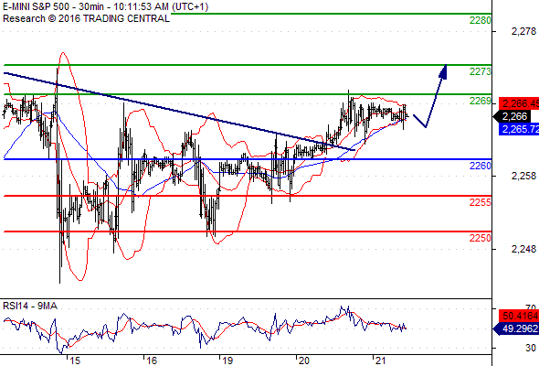
Task: Click the 2,248 price axis value
Action: pyautogui.click(x=523, y=249)
